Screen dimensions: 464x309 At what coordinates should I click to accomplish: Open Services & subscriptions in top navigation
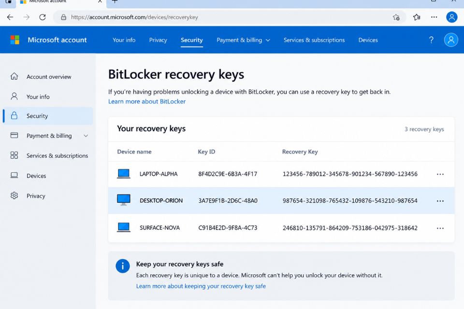(x=314, y=40)
